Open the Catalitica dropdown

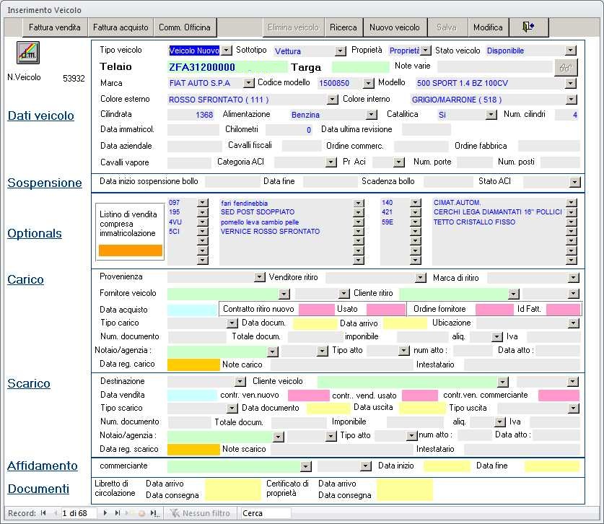pyautogui.click(x=491, y=115)
